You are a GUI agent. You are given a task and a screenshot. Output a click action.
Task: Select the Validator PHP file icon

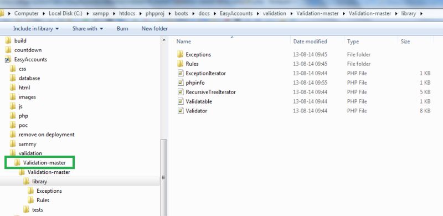[181, 111]
